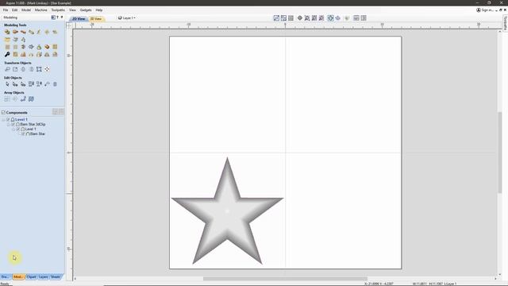Click the Ungroup objects icon under Edit Objects
508x286 pixels.
(39, 84)
